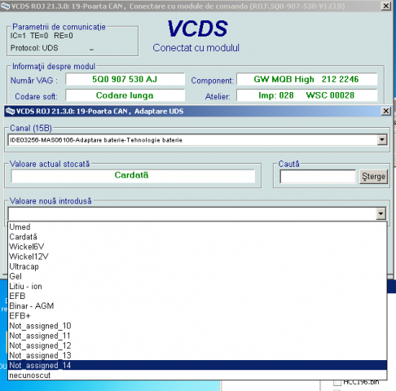Click the 'Valoare actual stocată' field showing Cardată
The image size is (396, 391).
click(133, 176)
